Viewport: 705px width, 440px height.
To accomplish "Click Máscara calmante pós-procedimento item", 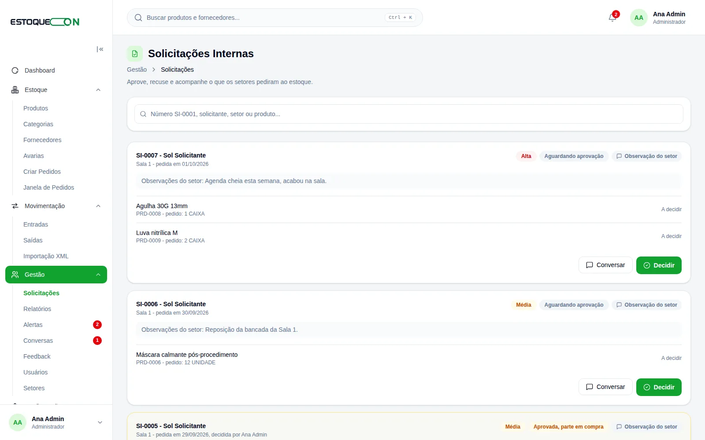I will [x=409, y=358].
